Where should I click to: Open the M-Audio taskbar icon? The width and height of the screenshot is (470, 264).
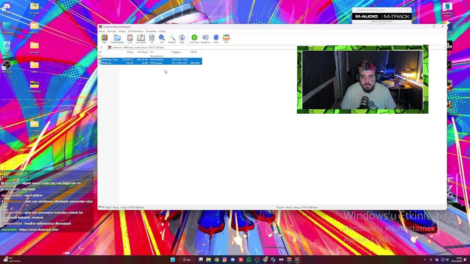[281, 260]
